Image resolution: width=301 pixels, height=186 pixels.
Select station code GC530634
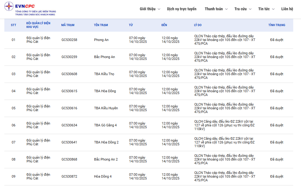(x=69, y=125)
